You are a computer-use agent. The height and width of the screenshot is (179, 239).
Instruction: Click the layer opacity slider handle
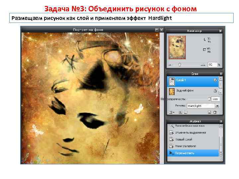209,99
